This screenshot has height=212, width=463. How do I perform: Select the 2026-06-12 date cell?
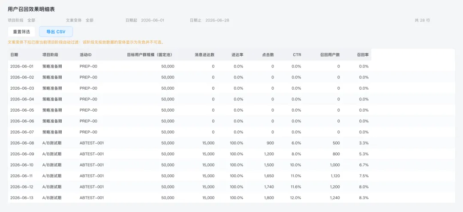pos(22,187)
